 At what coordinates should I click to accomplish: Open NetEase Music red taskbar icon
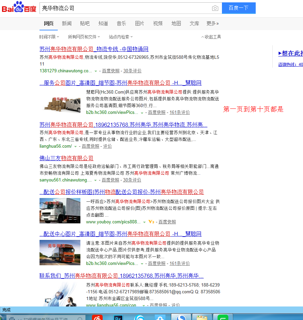(x=97, y=318)
